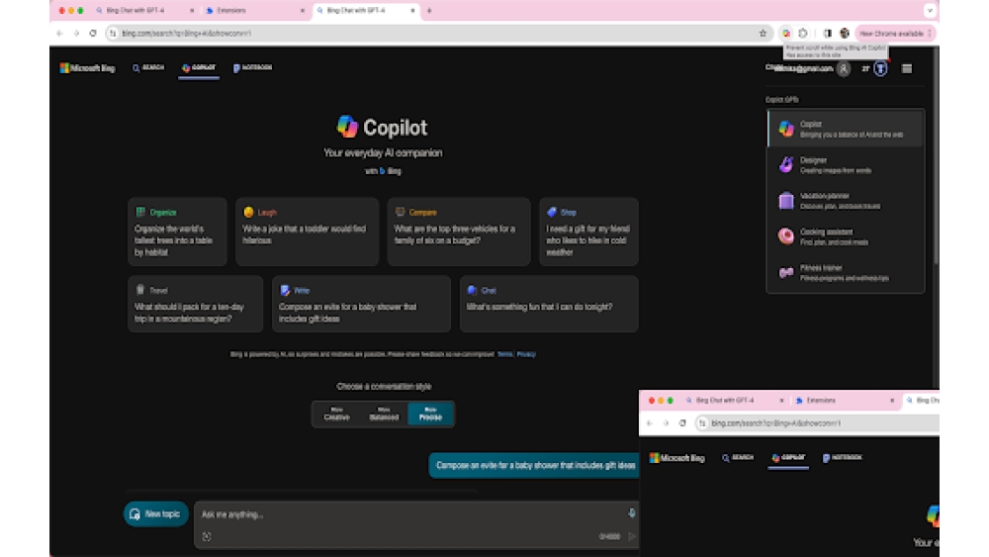The image size is (989, 557).
Task: Click the New topic button
Action: (156, 514)
